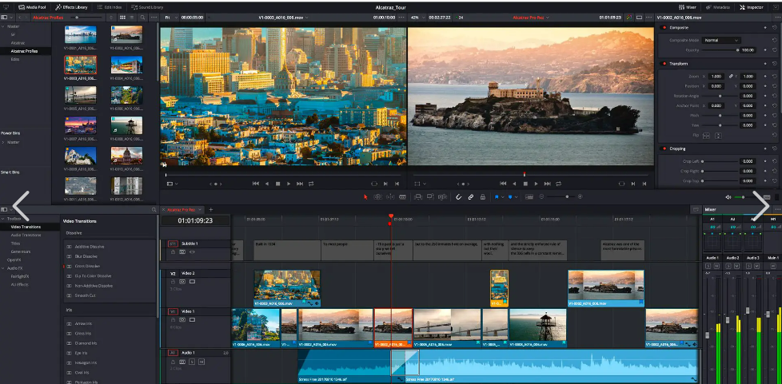This screenshot has width=782, height=384.
Task: Play the source viewer clip
Action: click(289, 184)
